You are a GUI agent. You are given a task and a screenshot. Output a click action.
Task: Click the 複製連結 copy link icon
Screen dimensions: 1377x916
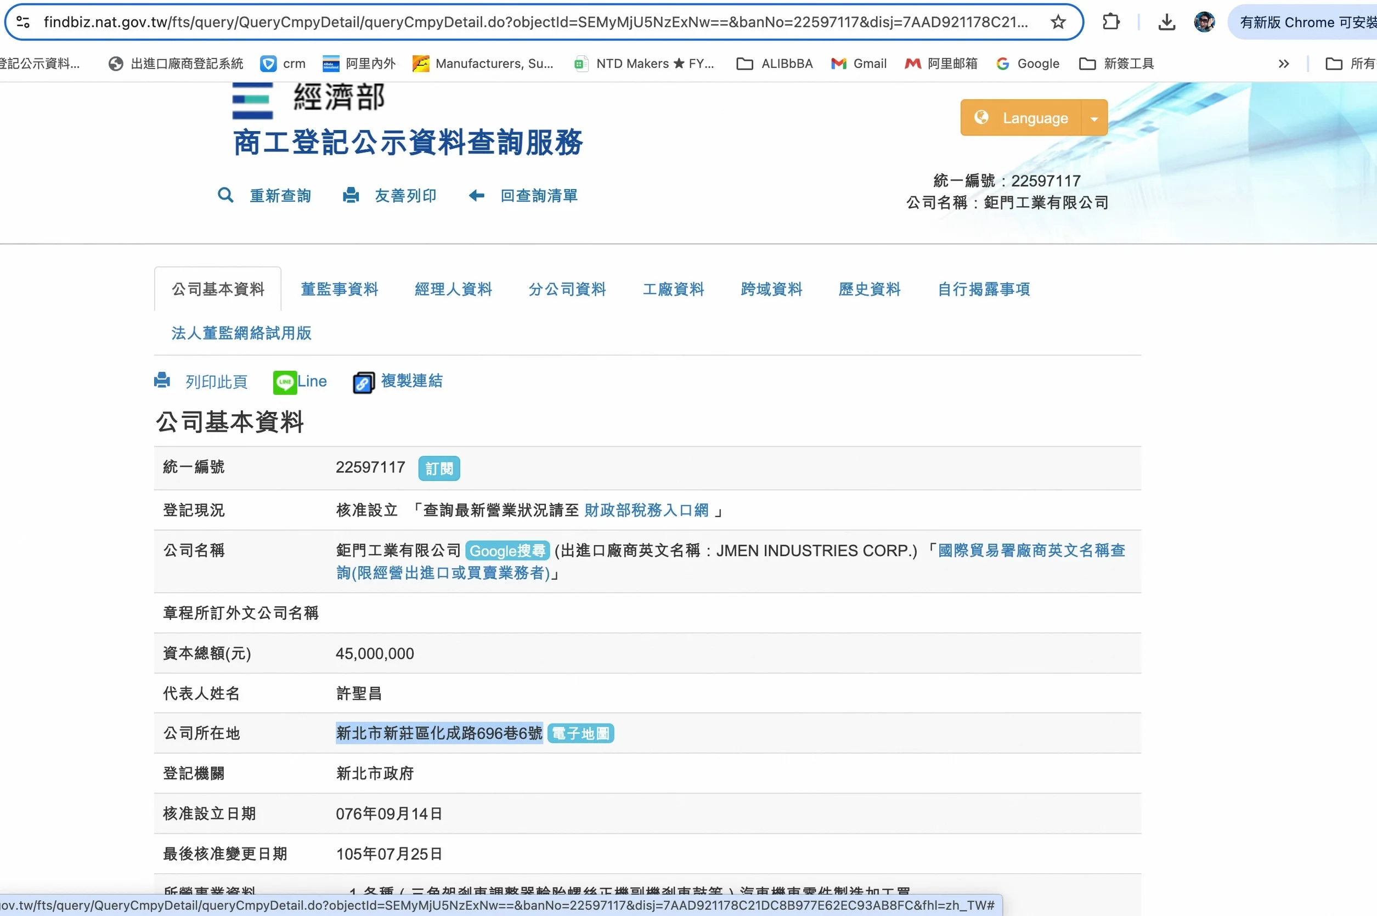[363, 383]
